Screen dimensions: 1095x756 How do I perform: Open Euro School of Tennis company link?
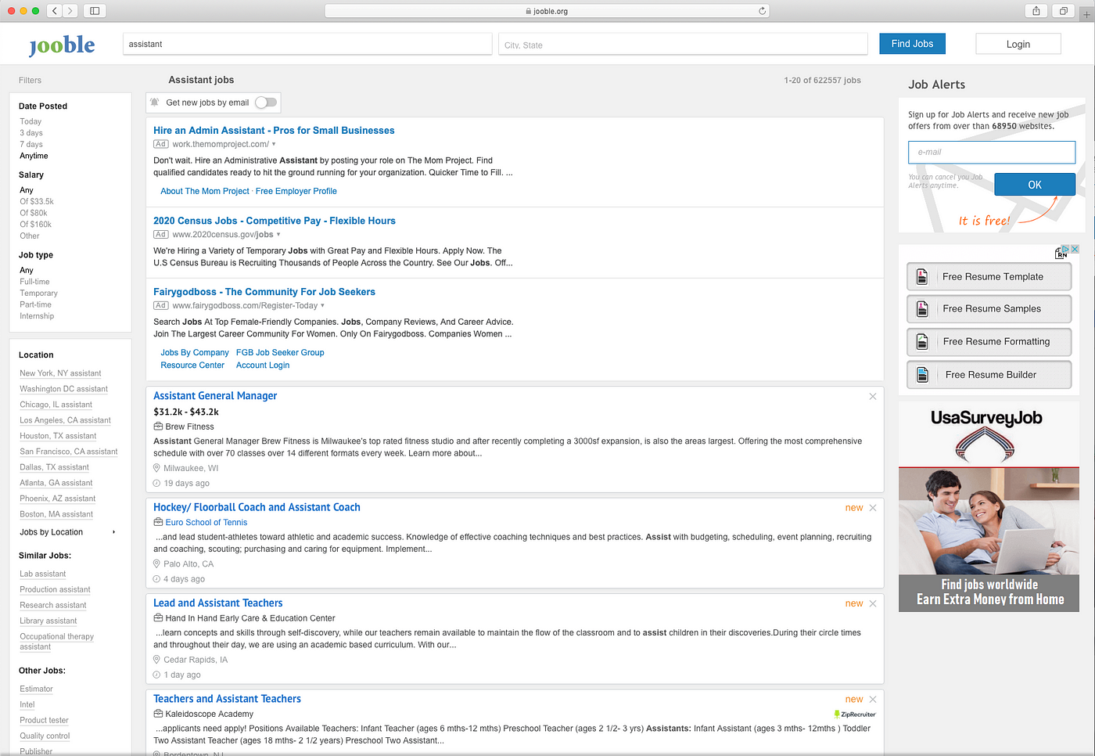[x=206, y=523]
